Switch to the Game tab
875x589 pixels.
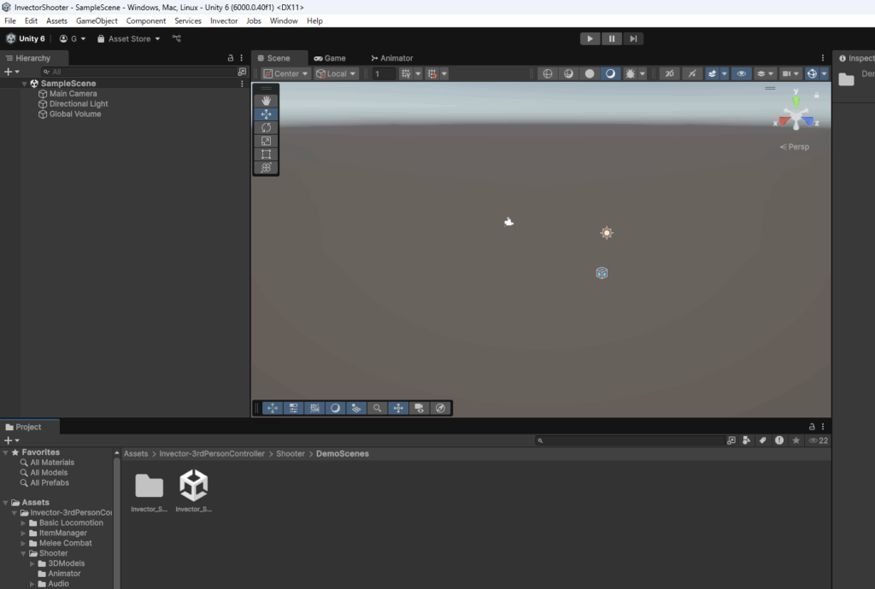pos(330,58)
